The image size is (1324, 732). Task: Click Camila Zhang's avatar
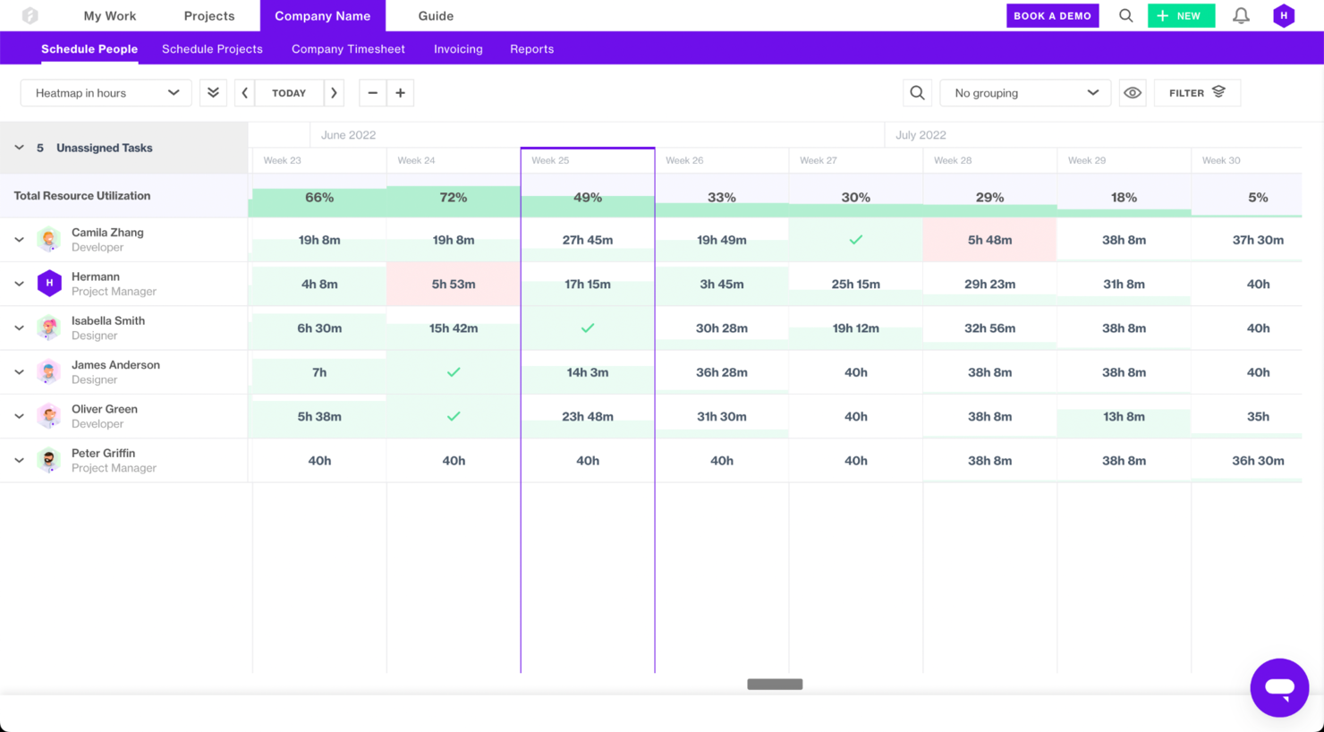tap(49, 240)
